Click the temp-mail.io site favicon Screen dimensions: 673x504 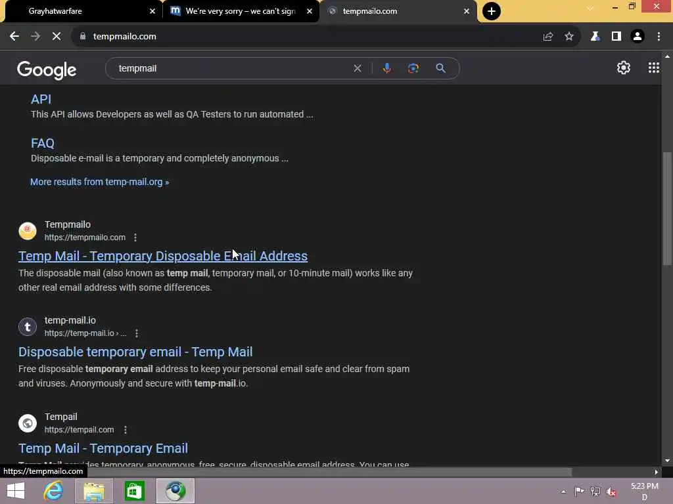point(28,327)
